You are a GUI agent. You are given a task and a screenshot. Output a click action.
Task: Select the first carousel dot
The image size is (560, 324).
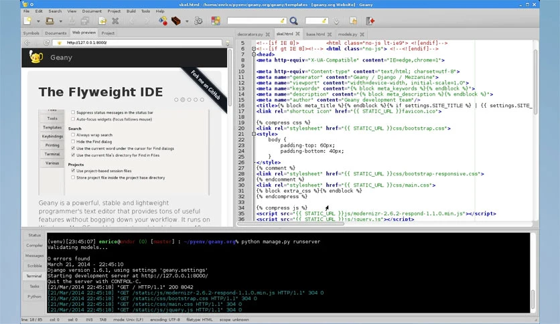coord(176,100)
